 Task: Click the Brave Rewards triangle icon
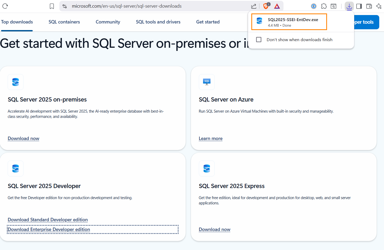coord(277,6)
